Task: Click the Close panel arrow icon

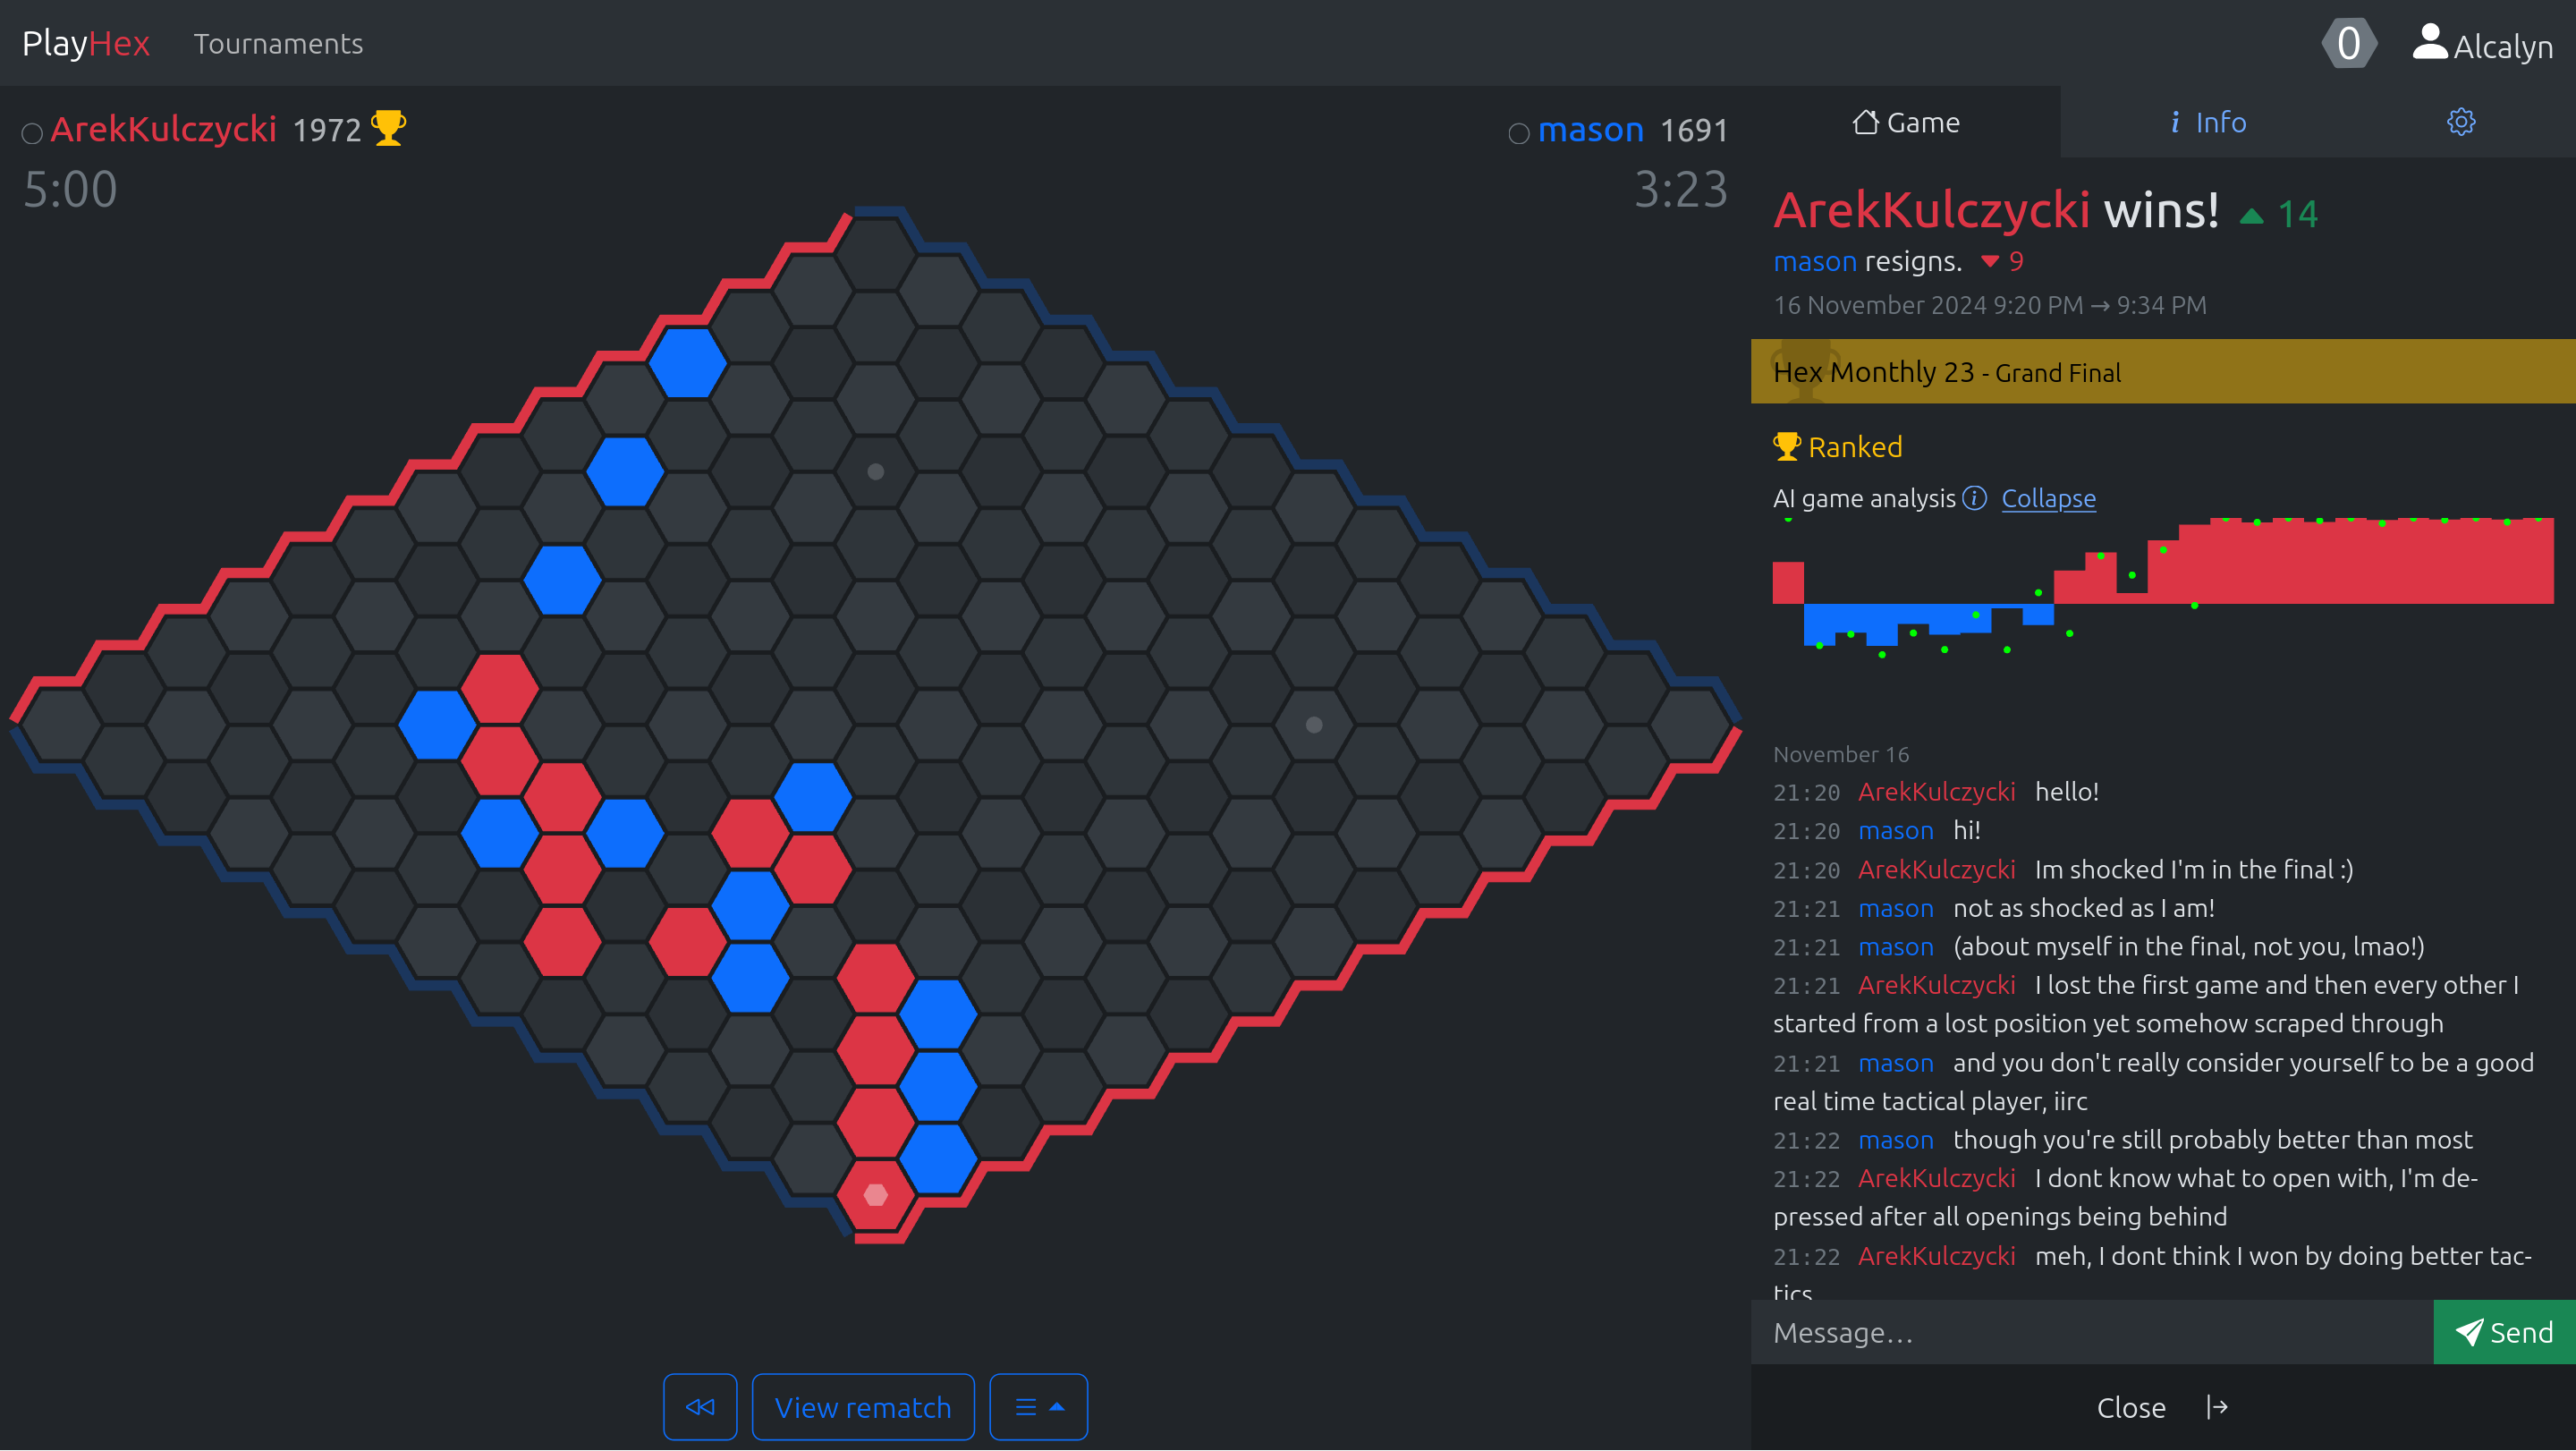Action: 2217,1407
